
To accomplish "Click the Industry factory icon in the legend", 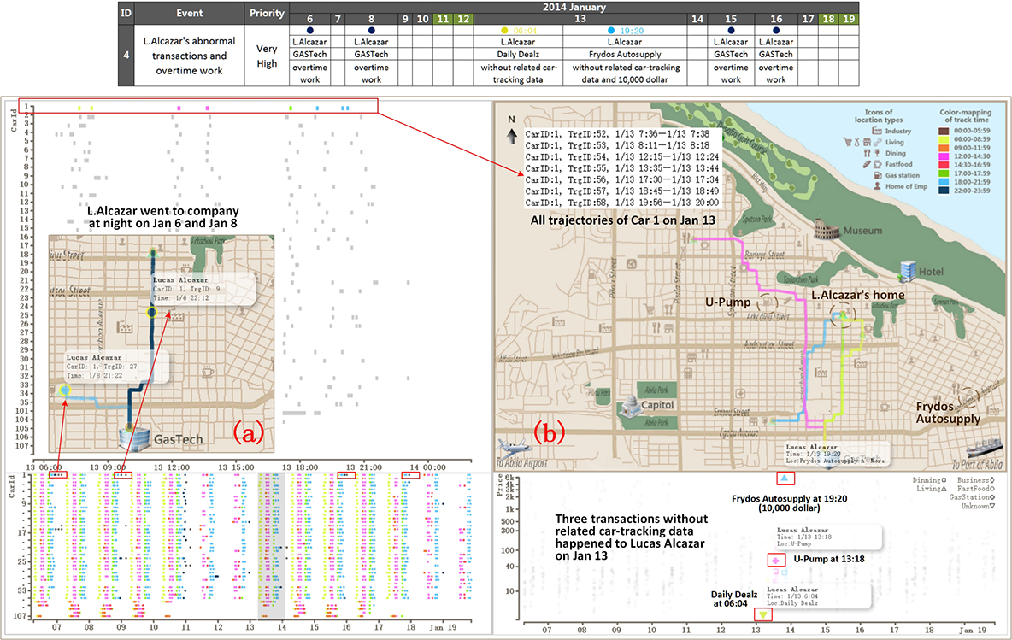I will tap(876, 131).
